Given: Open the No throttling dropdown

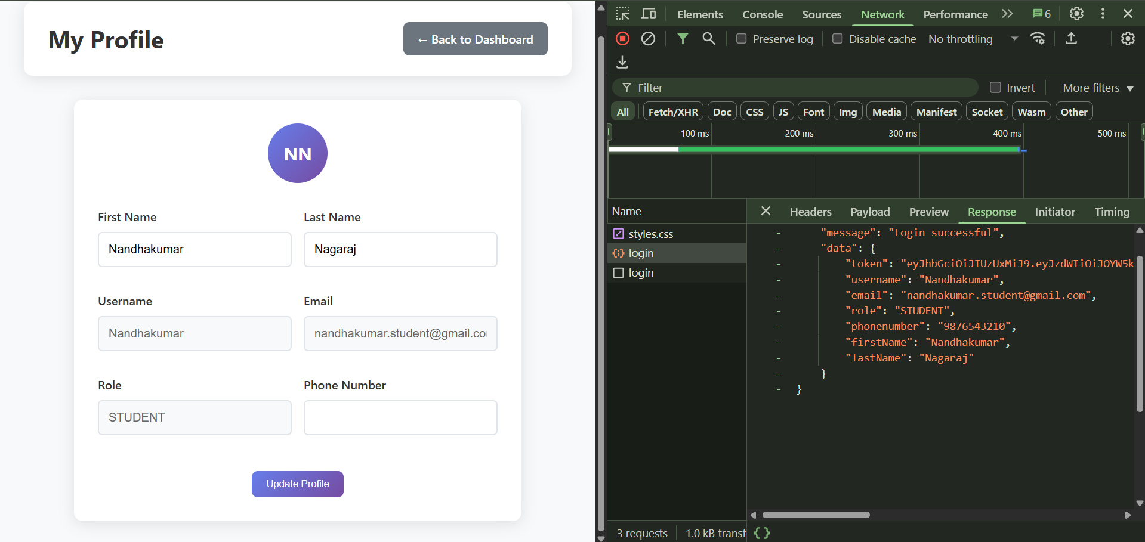Looking at the screenshot, I should (973, 39).
